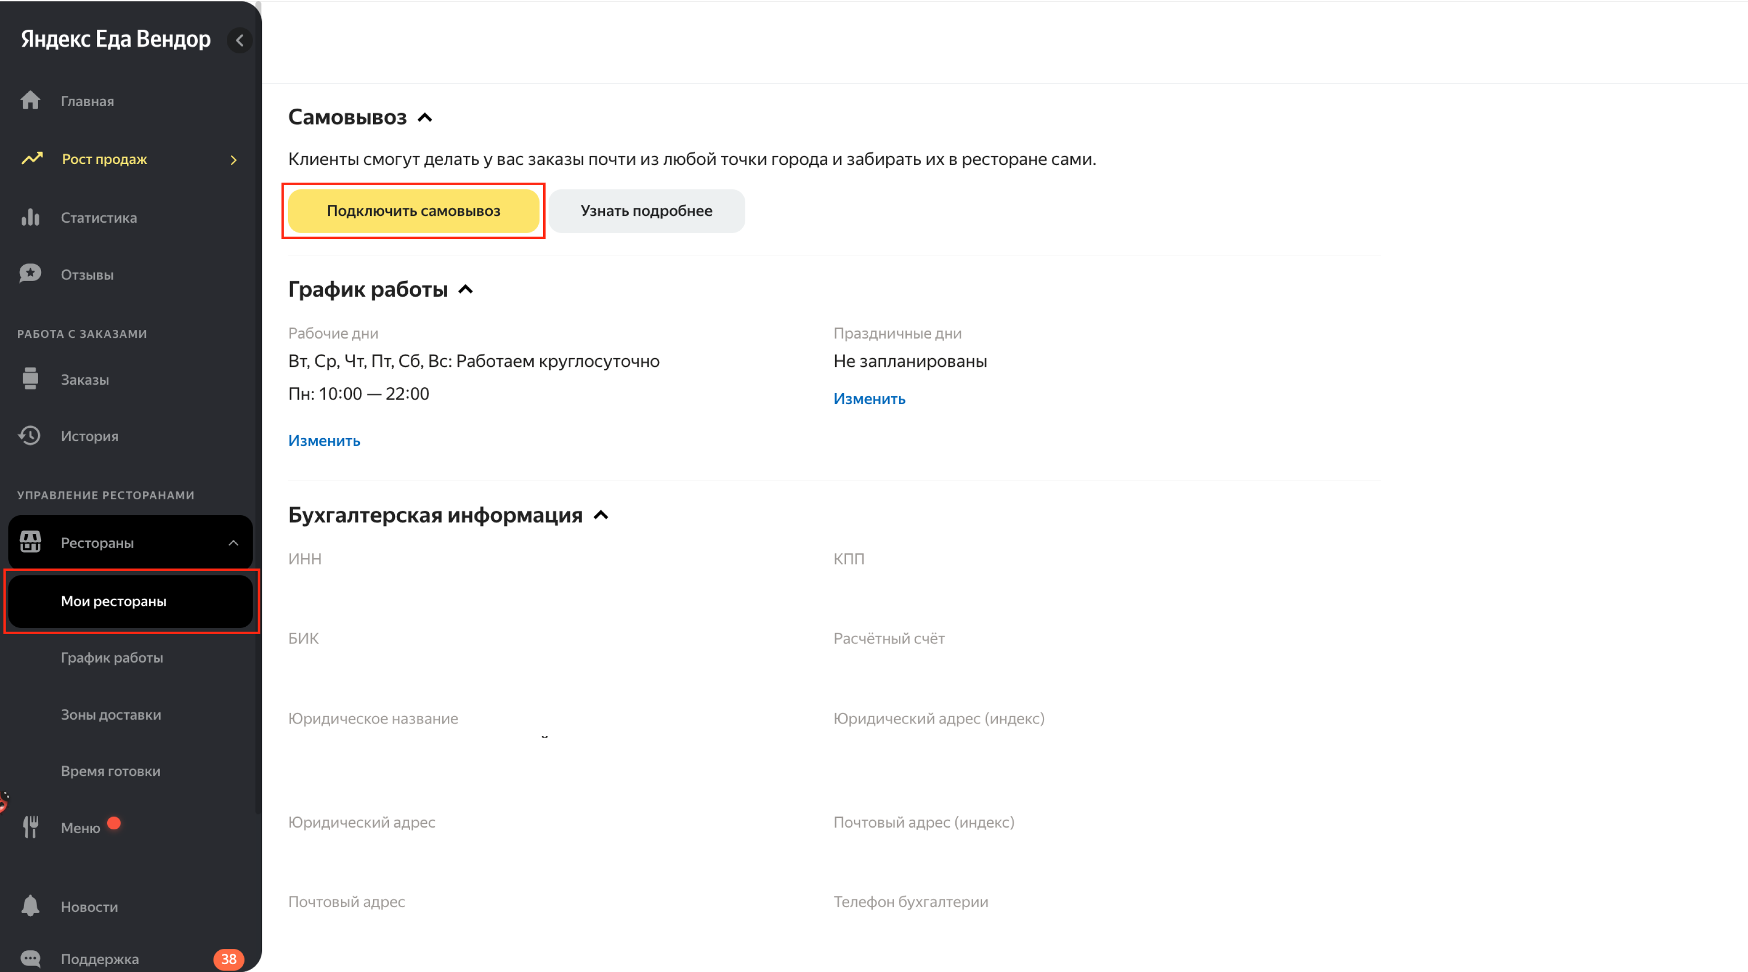Click Изменить under Рабочие дни

(x=324, y=441)
